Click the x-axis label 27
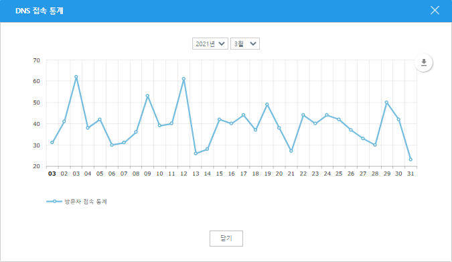This screenshot has width=452, height=262. pyautogui.click(x=363, y=174)
